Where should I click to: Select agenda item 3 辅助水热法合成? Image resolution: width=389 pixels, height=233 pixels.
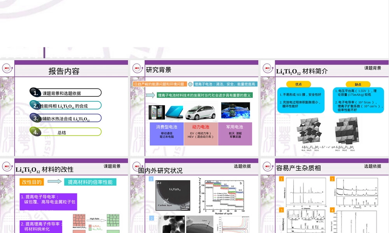tap(65, 118)
